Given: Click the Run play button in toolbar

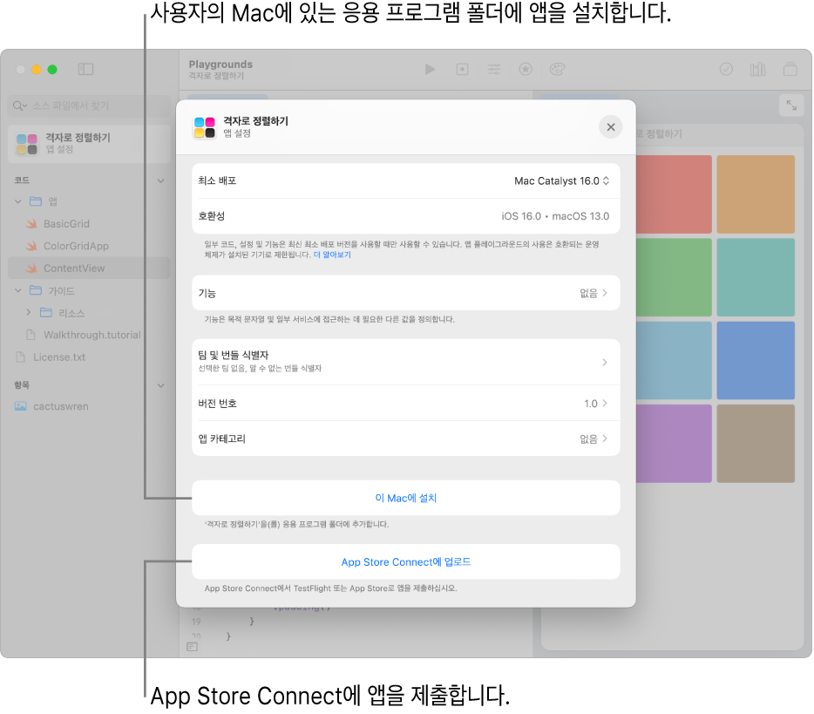Looking at the screenshot, I should pos(430,69).
